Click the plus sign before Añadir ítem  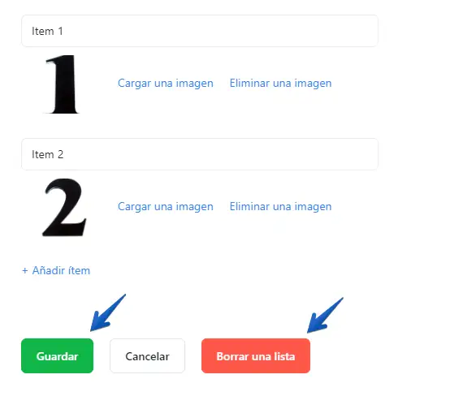tap(25, 270)
